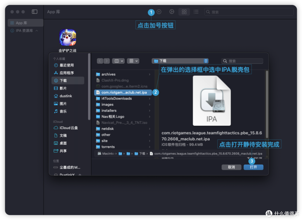Select the ClashX-Pro.dmg file
Viewport: 302px width, 220px height.
123,80
